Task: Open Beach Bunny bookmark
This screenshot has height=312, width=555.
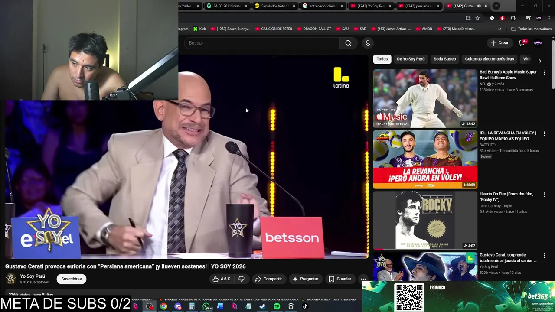Action: [x=230, y=29]
